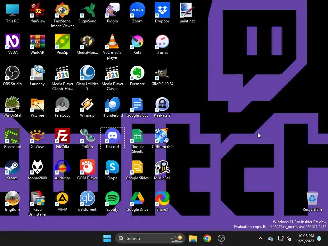This screenshot has height=246, width=328.
Task: Select the Evernote desktop shortcut
Action: (x=137, y=76)
